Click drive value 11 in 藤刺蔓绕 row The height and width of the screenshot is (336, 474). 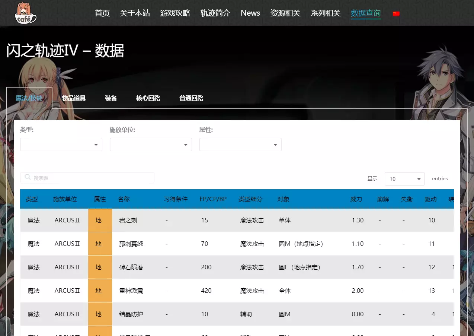(x=432, y=244)
